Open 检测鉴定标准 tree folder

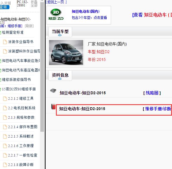13,32
